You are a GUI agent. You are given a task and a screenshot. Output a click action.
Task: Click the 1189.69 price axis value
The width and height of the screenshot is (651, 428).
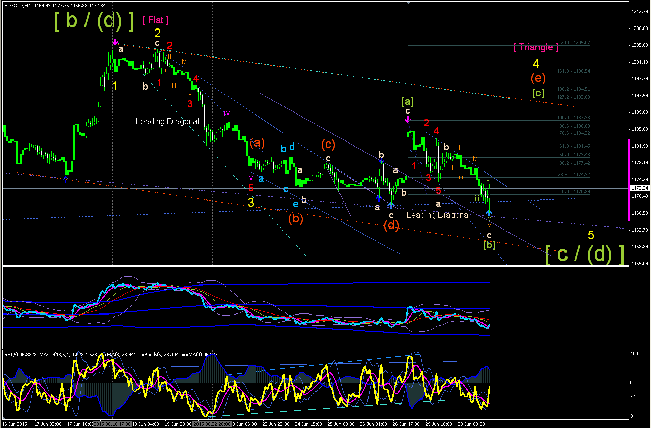[x=640, y=112]
